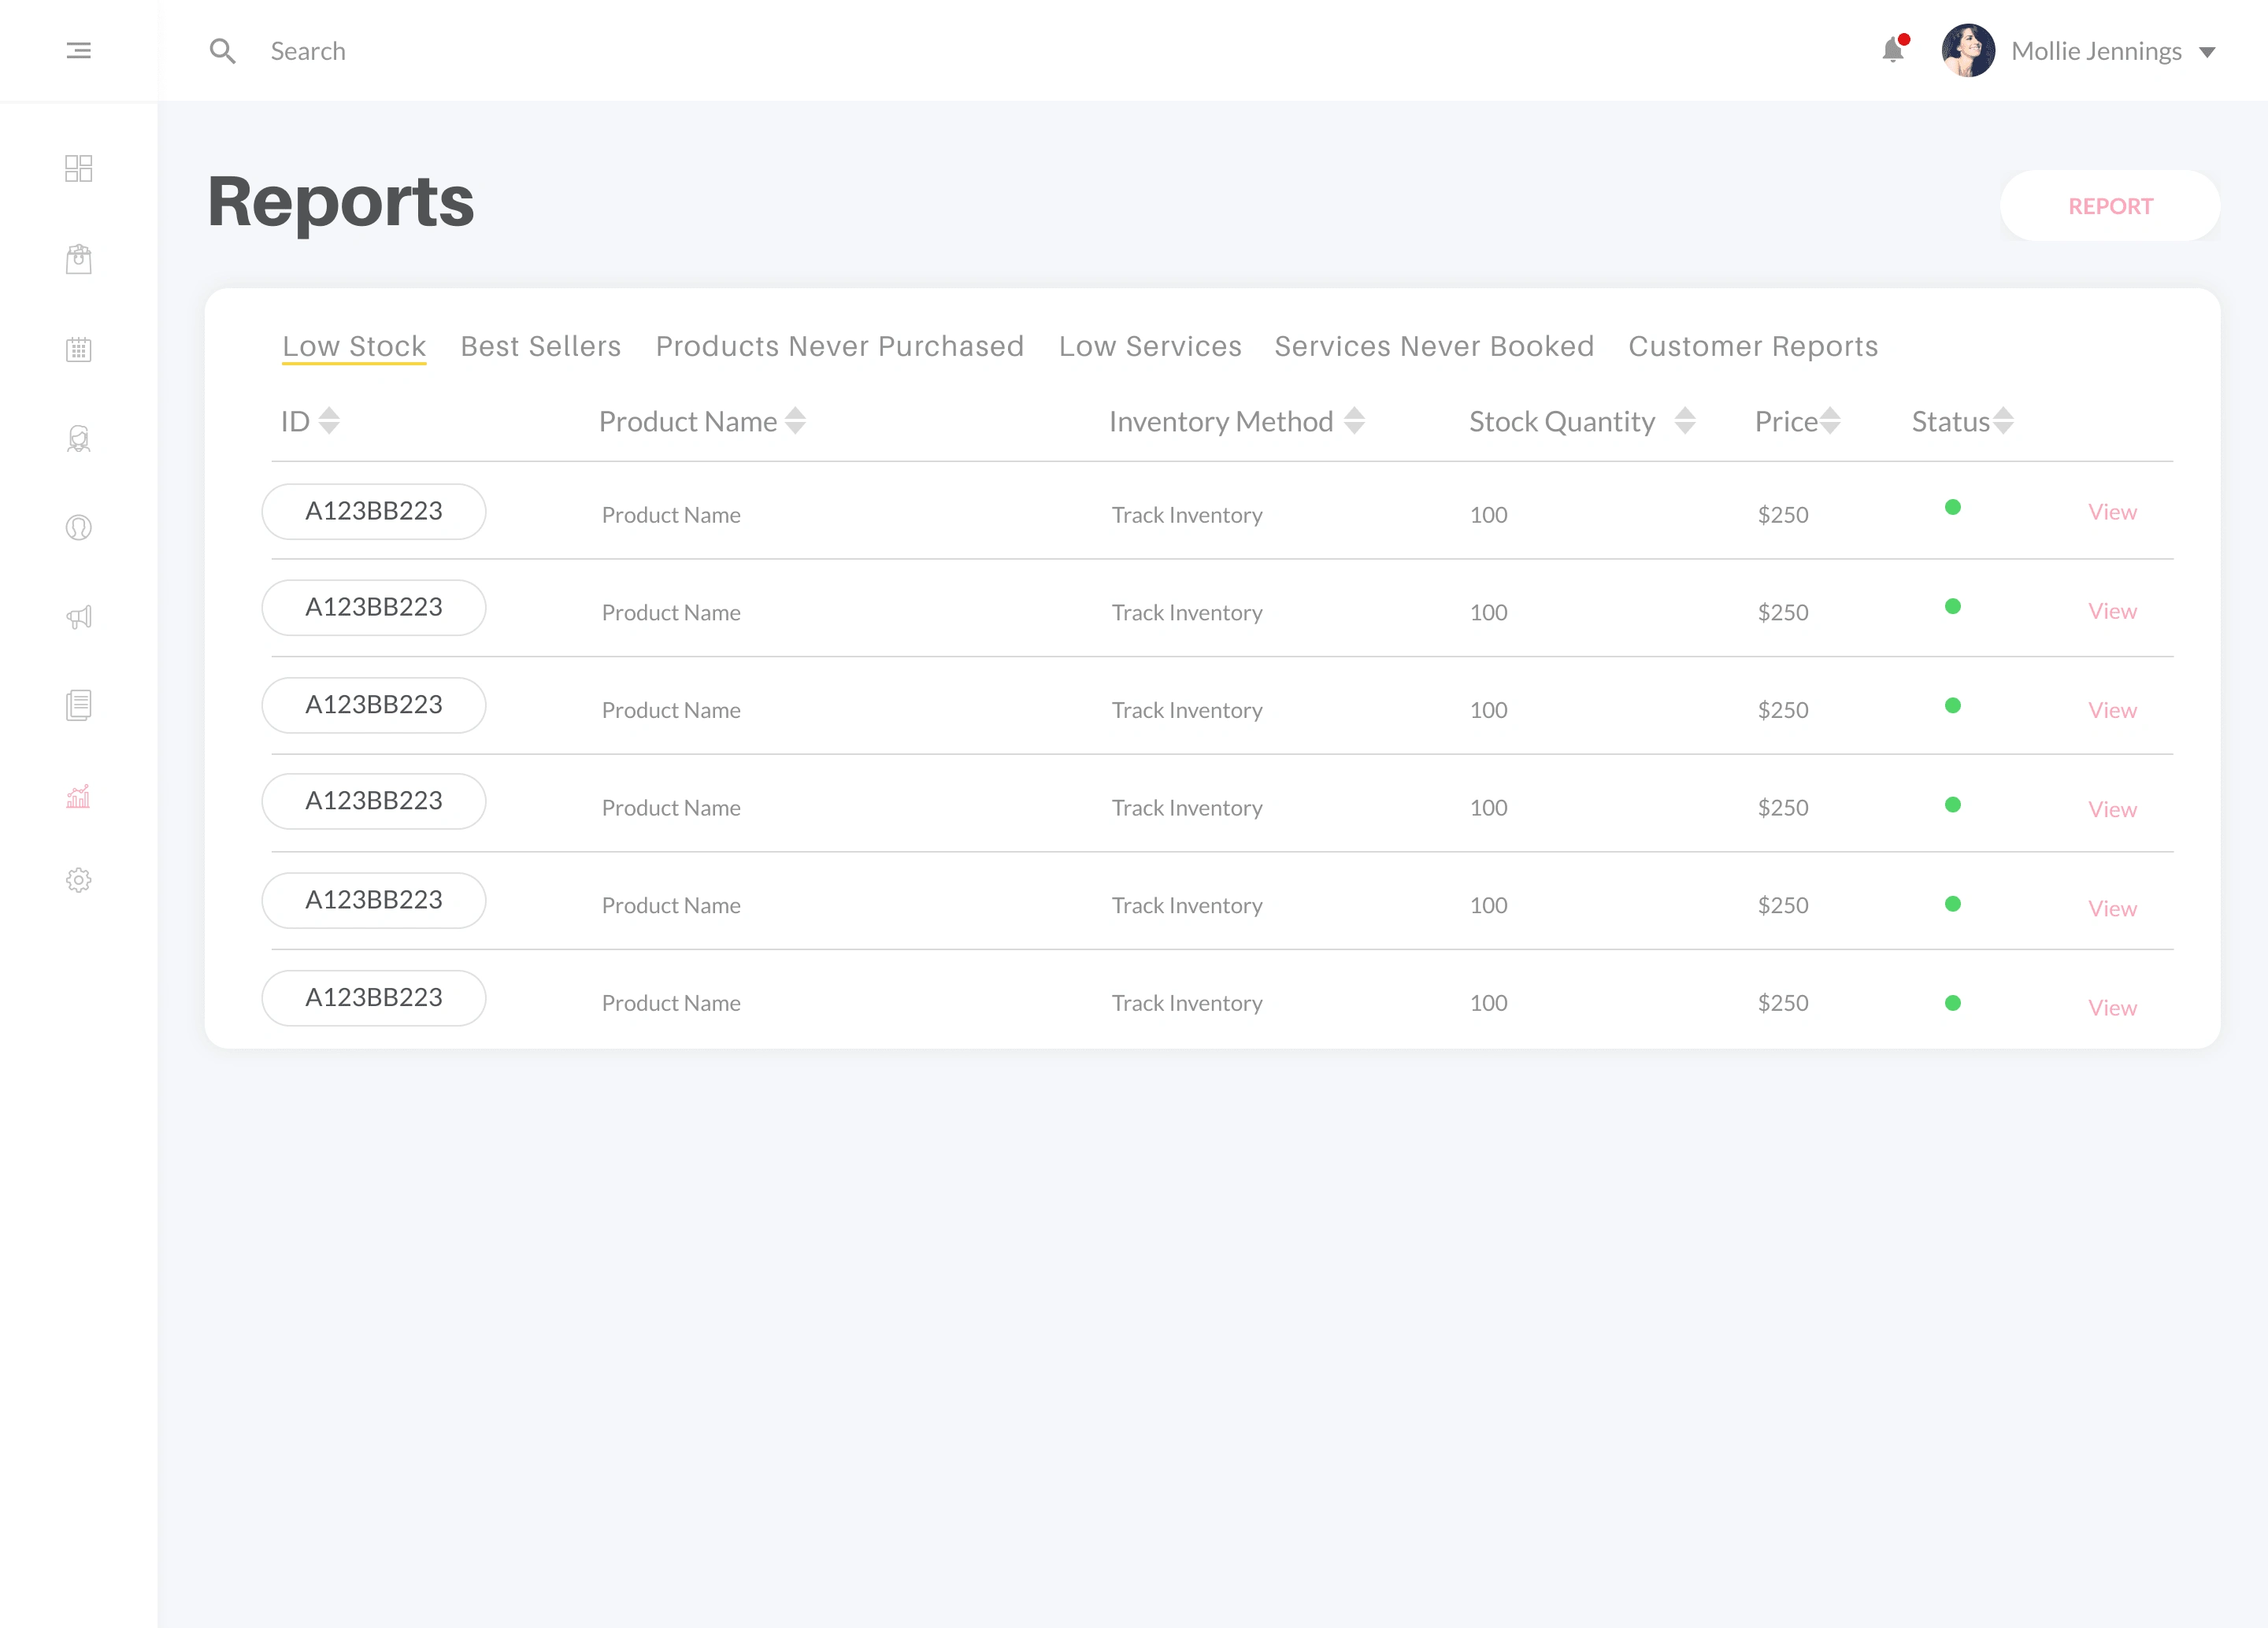Open the calendar icon in sidebar
Screen dimensions: 2268x1628
click(x=79, y=349)
